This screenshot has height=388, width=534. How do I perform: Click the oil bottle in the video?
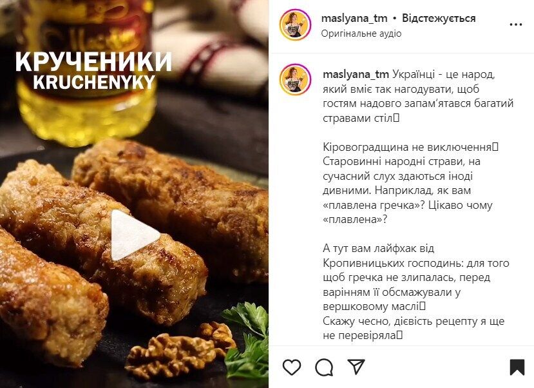87,68
